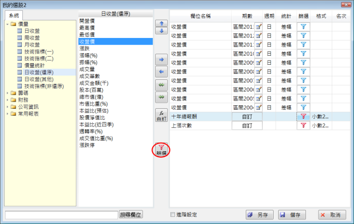Expand the 公司資訊 folder

(x=8, y=107)
